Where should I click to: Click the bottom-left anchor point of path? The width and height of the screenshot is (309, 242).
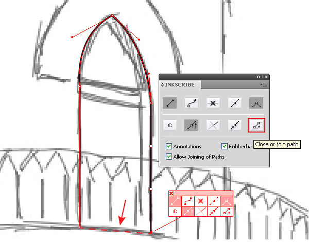(80, 227)
